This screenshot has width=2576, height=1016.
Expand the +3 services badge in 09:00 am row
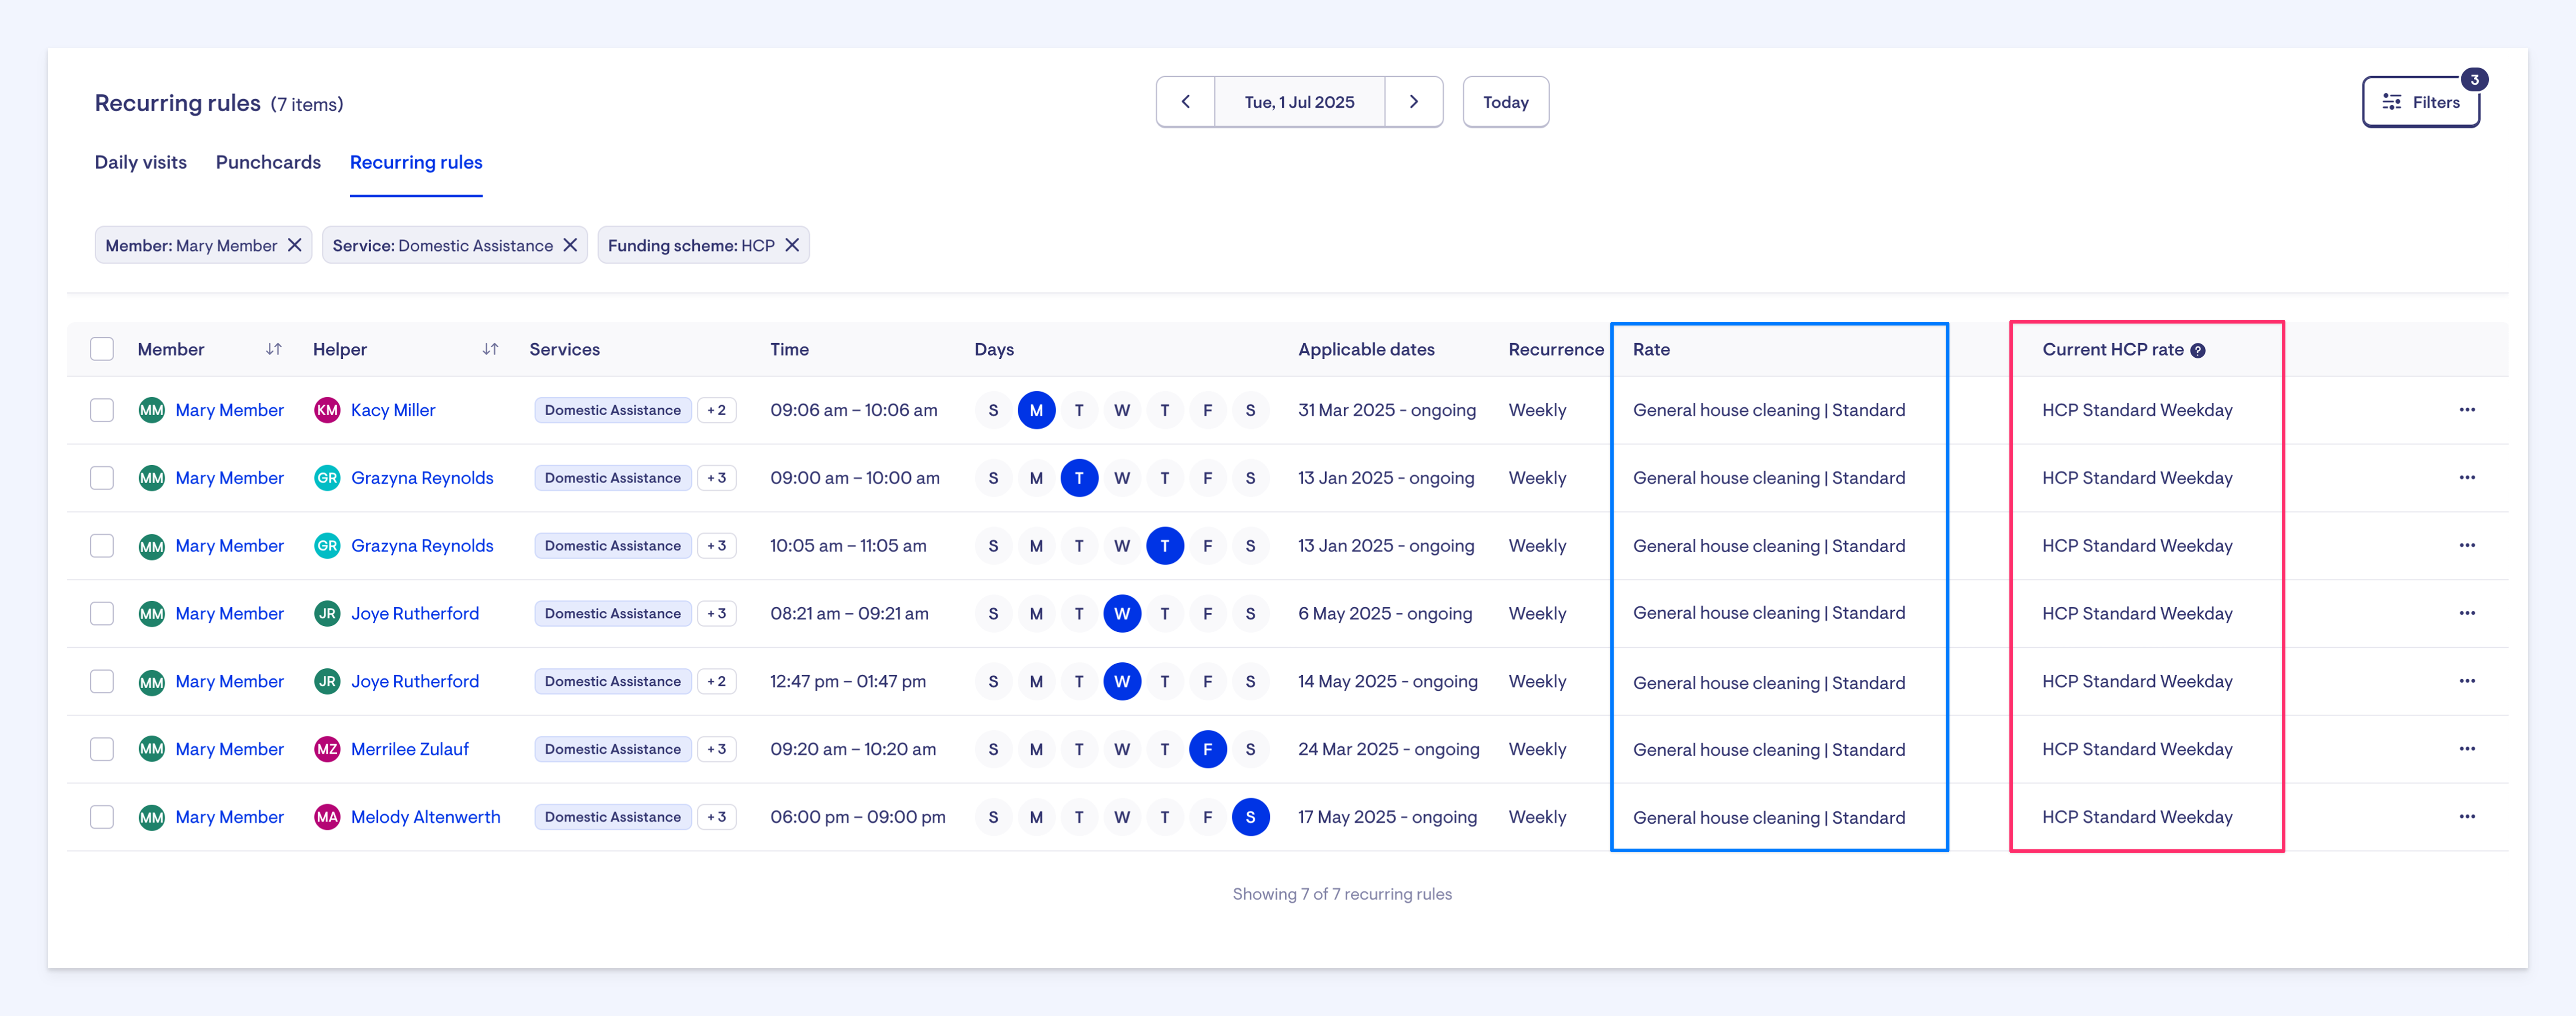(717, 478)
